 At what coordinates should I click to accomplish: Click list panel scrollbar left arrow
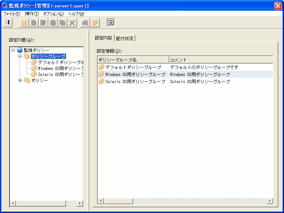[x=101, y=201]
